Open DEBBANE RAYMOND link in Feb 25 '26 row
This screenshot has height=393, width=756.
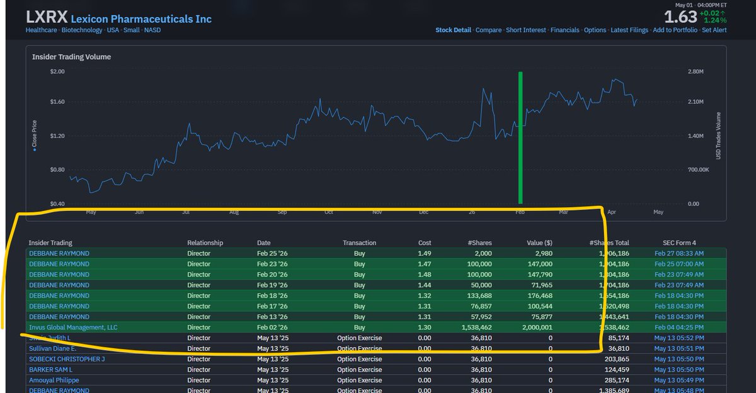pyautogui.click(x=59, y=253)
